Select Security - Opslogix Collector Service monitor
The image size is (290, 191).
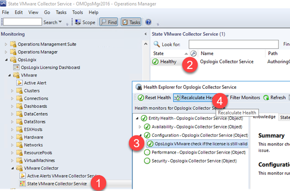(194, 161)
